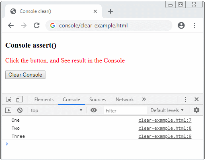Select the inspect element picker icon
This screenshot has width=205, height=160.
click(9, 100)
